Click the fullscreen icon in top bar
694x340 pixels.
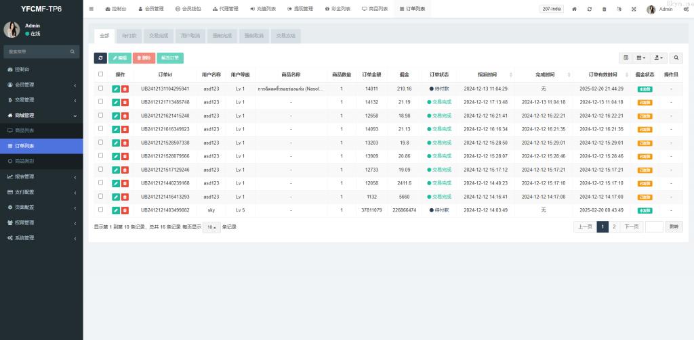[x=634, y=9]
